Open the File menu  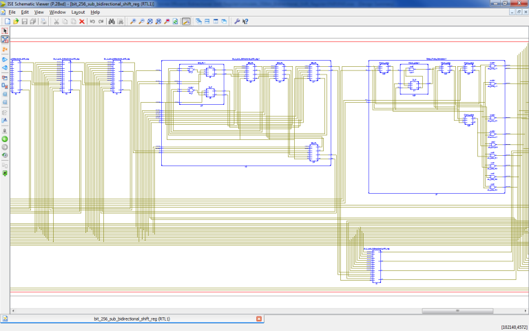[x=12, y=12]
